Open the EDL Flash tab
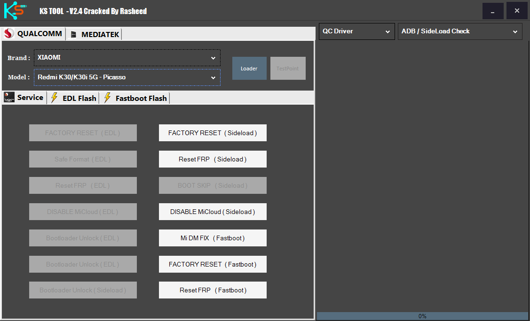Image resolution: width=530 pixels, height=321 pixels. coord(73,98)
